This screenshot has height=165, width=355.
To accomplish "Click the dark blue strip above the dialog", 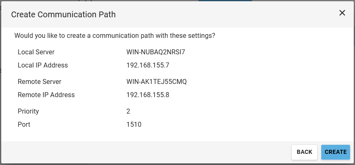I will coord(225,0).
